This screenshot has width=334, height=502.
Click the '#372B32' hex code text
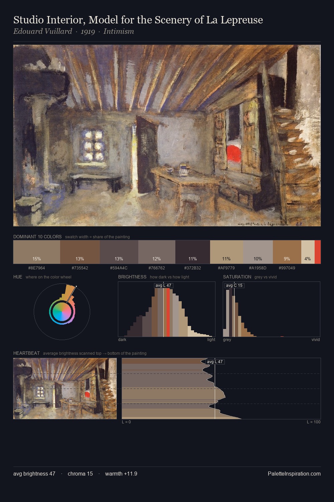point(193,268)
